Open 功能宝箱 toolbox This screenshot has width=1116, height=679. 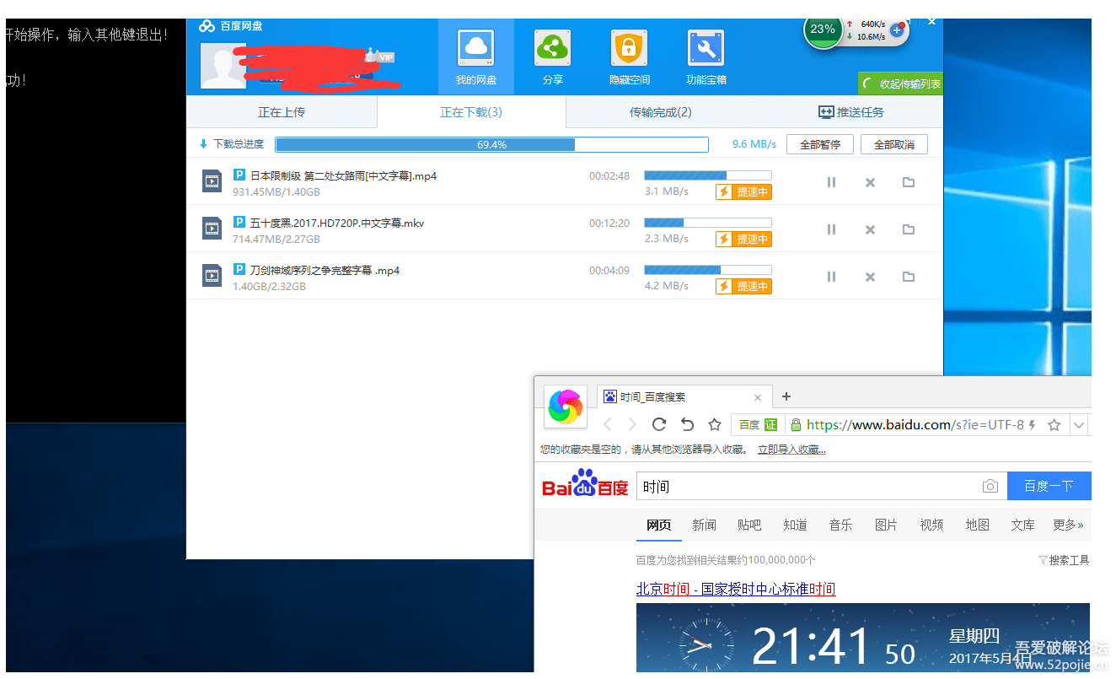(706, 57)
